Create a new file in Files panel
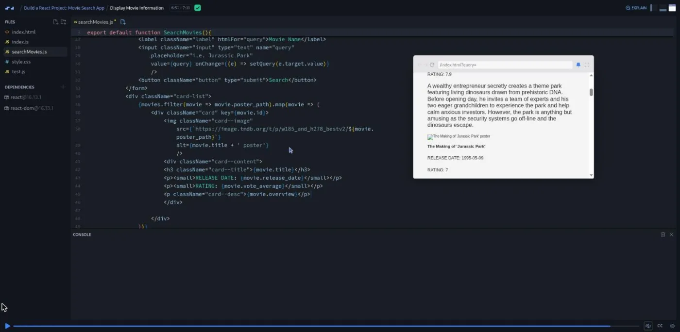 (55, 22)
